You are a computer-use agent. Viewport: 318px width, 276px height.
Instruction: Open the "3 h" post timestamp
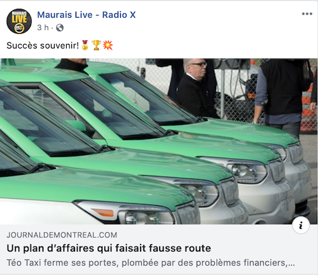[43, 27]
